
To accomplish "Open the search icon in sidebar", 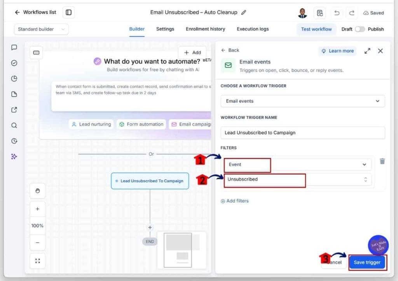I will point(14,125).
